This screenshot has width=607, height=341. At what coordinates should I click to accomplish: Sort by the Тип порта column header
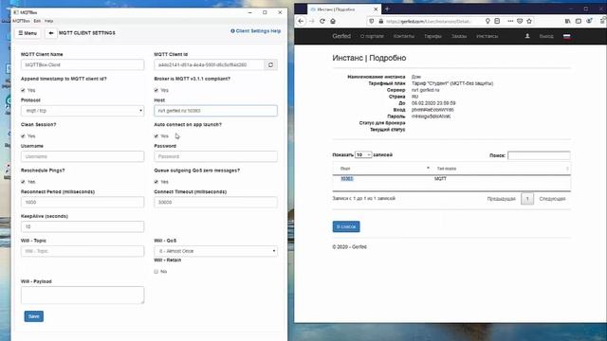[x=501, y=169]
